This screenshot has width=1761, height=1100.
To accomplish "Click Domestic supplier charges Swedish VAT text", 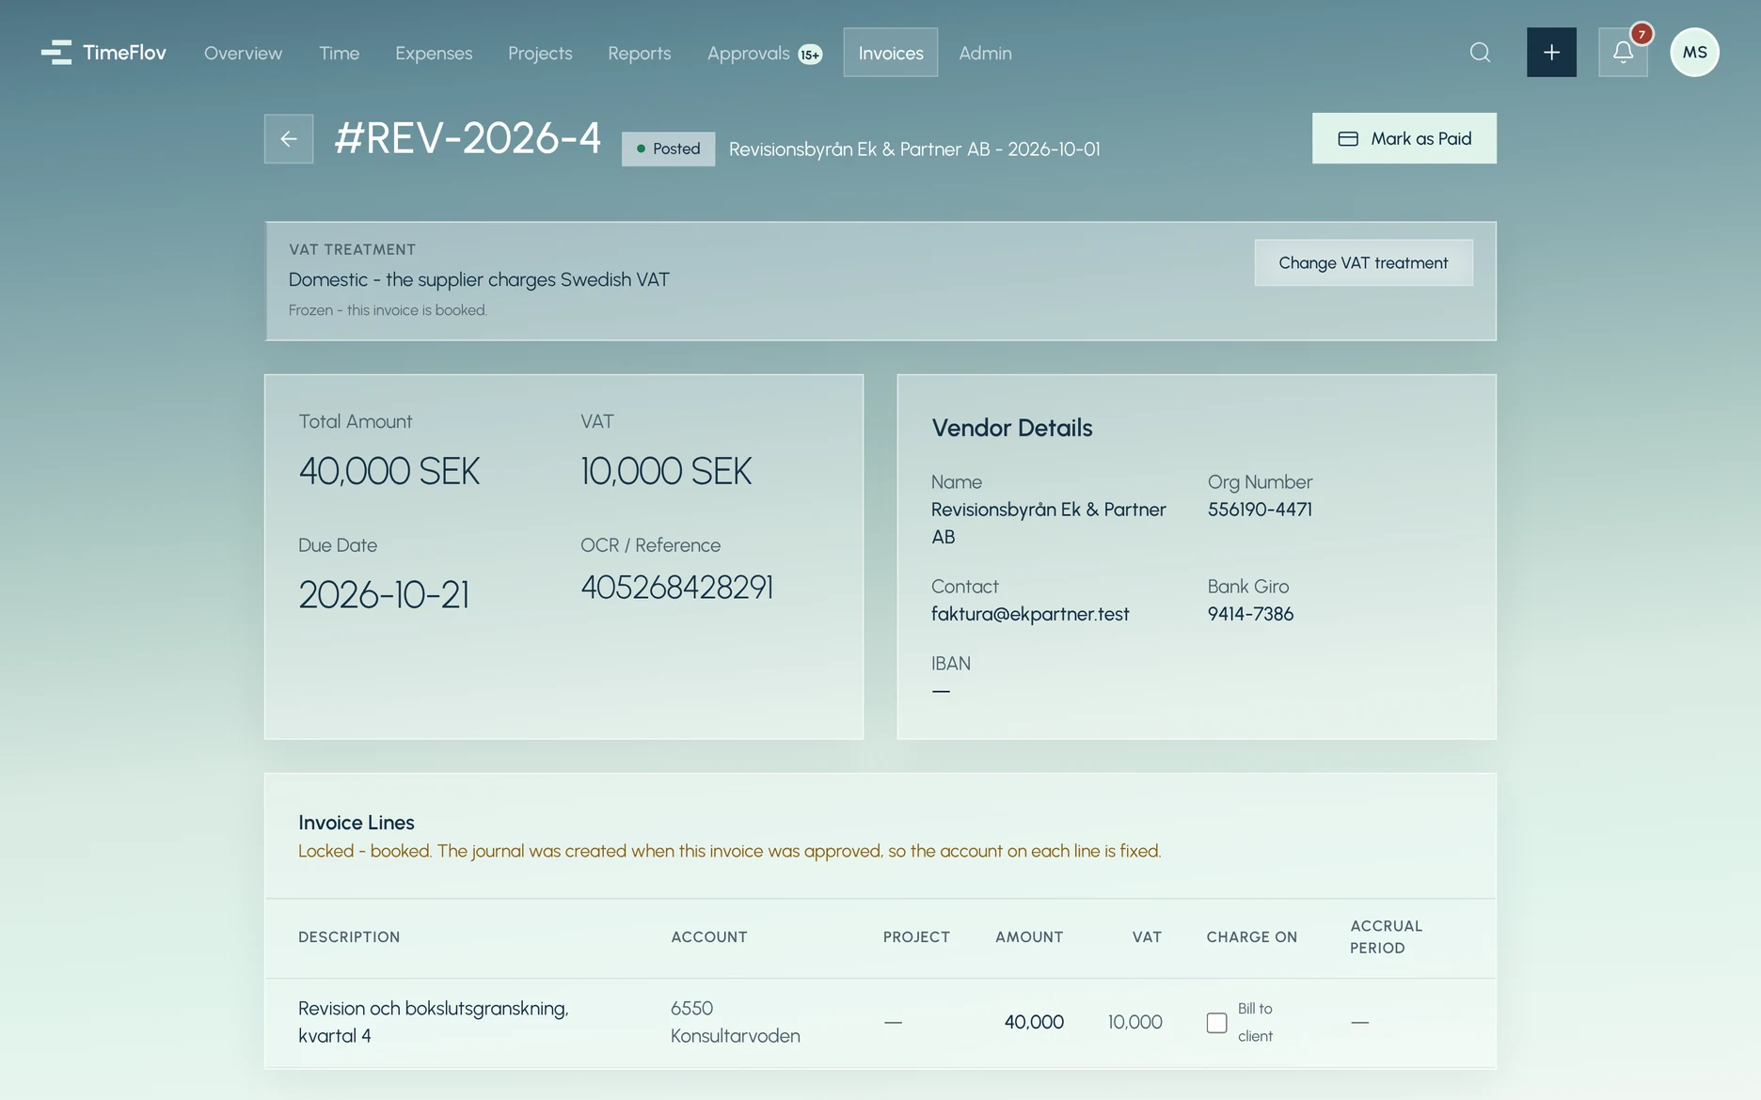I will point(479,279).
